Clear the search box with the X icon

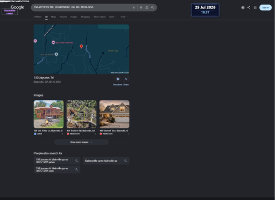tap(134, 8)
